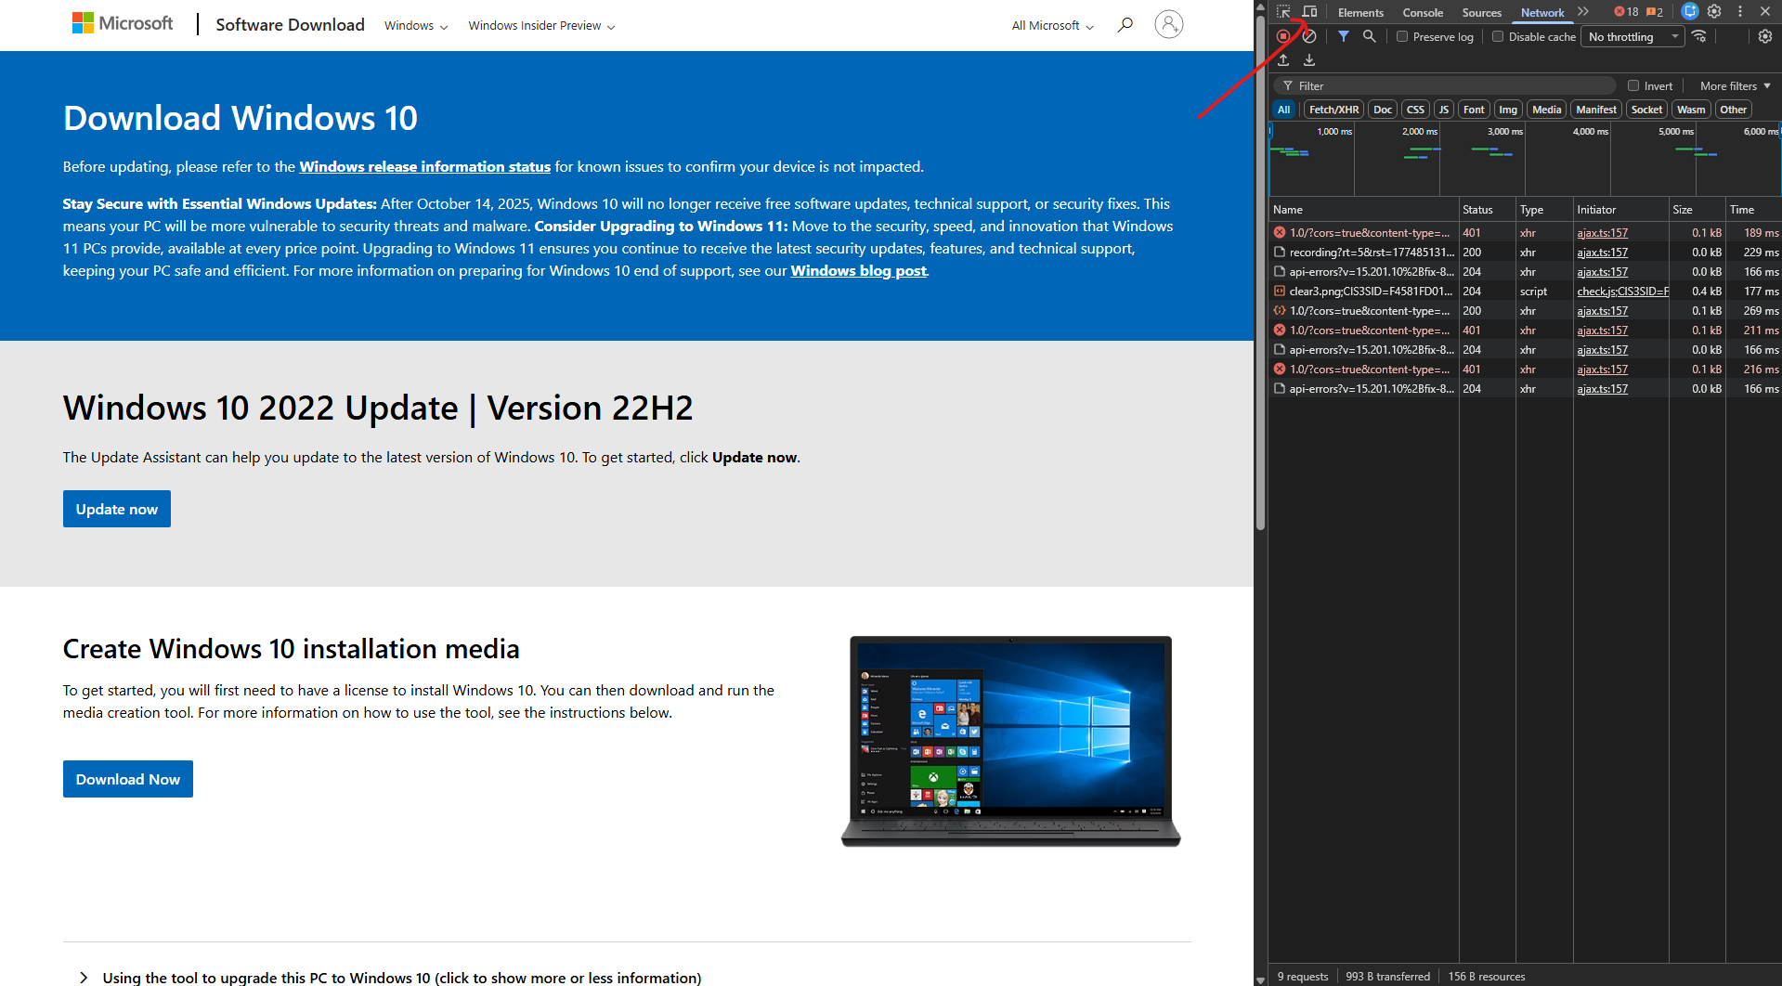The height and width of the screenshot is (986, 1782).
Task: Switch to the Sources tab
Action: [x=1481, y=12]
